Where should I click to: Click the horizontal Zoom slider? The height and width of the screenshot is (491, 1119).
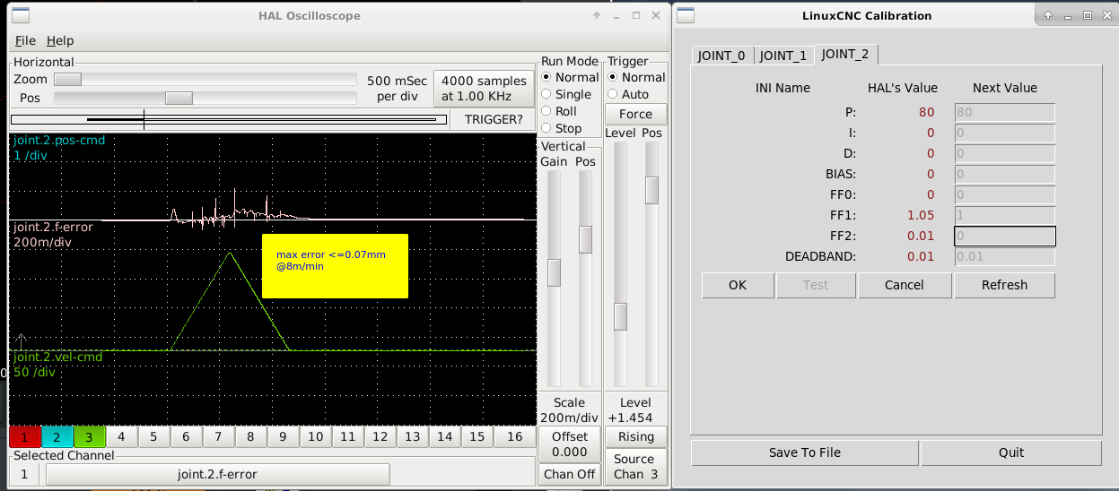pyautogui.click(x=205, y=80)
